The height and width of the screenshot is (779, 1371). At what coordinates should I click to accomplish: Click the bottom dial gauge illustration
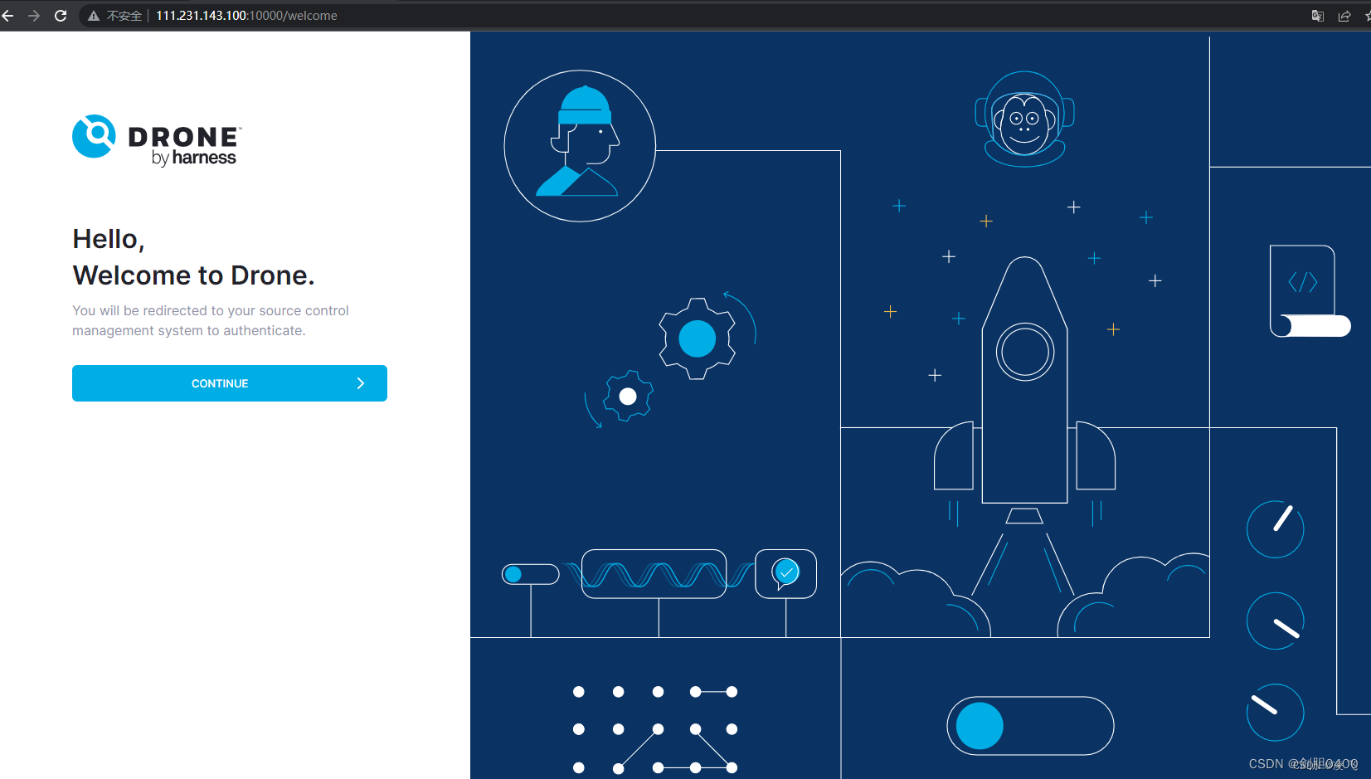pyautogui.click(x=1276, y=712)
